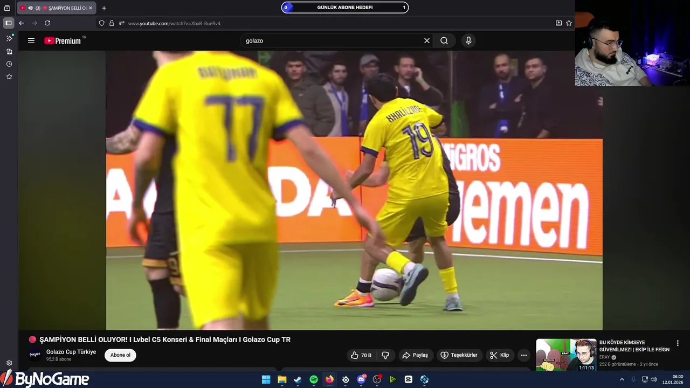
Task: Open the tab list button at top-left
Action: coord(7,8)
